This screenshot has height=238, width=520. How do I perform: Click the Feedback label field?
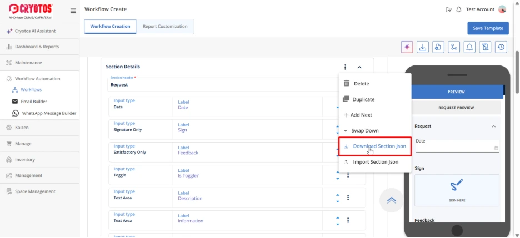[x=247, y=152]
